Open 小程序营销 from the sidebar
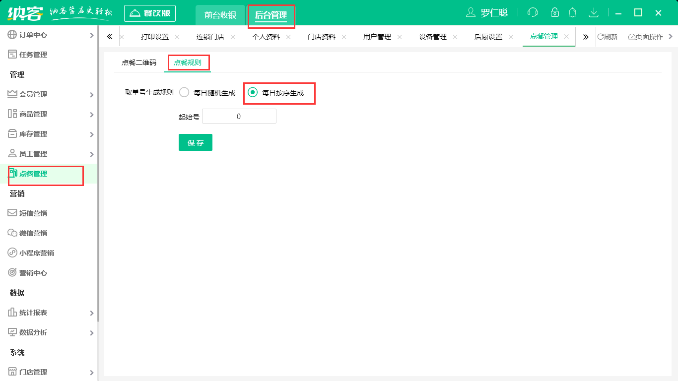Image resolution: width=678 pixels, height=381 pixels. click(x=36, y=253)
